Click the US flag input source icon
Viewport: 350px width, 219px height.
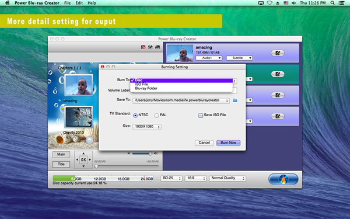click(286, 3)
